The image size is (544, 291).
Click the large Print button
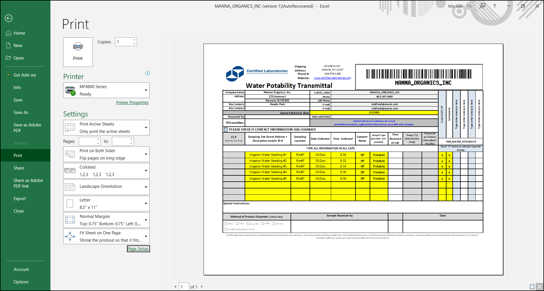[78, 52]
